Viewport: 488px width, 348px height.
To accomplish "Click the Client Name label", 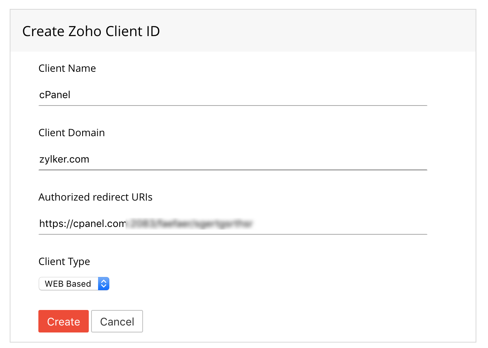I will (x=67, y=68).
